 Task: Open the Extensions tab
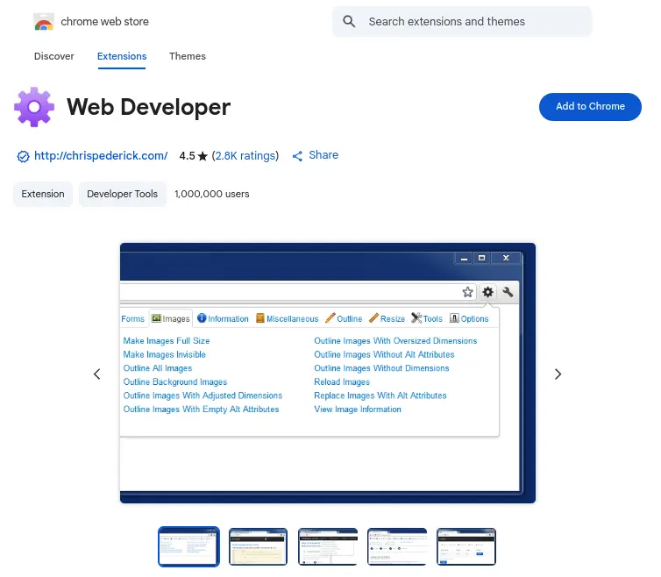122,56
